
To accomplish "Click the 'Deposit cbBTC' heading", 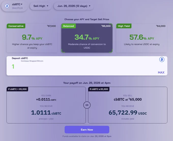I will pyautogui.click(x=20, y=58).
